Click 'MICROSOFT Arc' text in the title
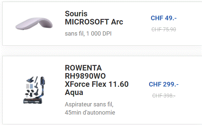 coord(94,22)
